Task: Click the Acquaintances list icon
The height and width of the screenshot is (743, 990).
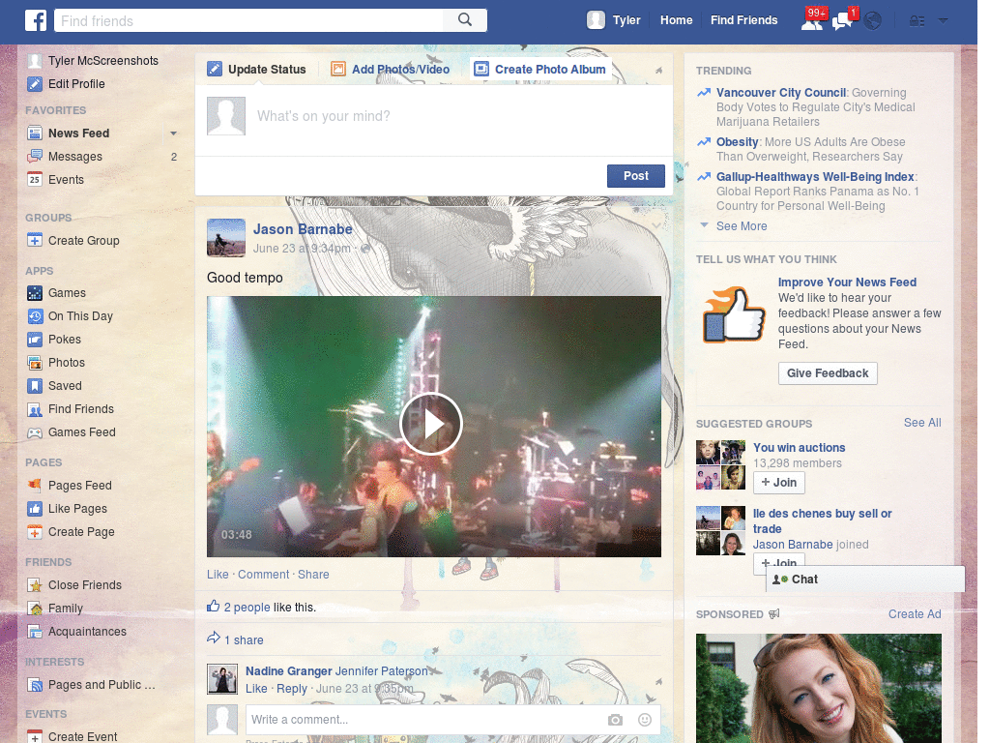Action: click(x=35, y=632)
